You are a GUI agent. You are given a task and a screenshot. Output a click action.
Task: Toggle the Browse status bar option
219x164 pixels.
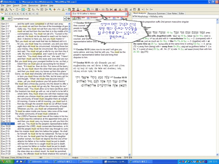(x=66, y=157)
